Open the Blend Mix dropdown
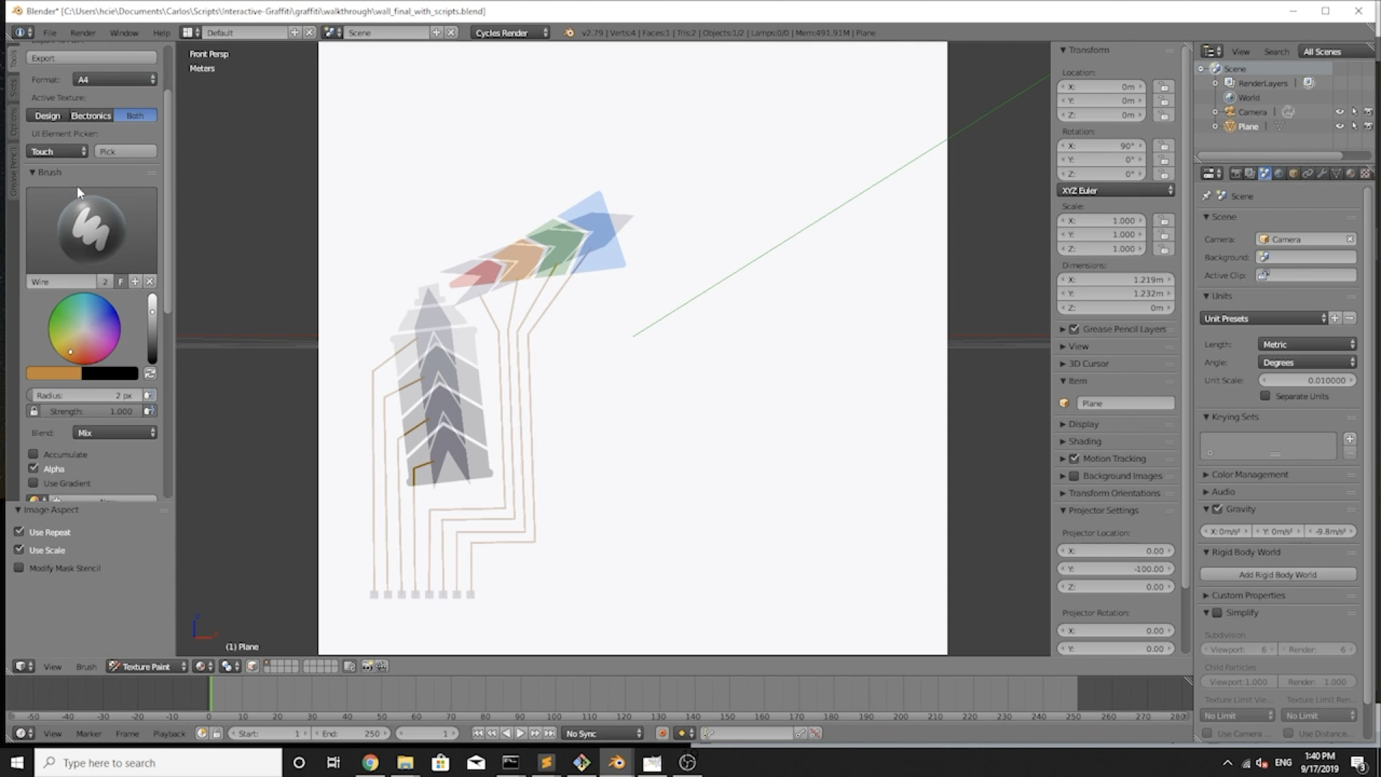Viewport: 1381px width, 777px height. coord(114,432)
